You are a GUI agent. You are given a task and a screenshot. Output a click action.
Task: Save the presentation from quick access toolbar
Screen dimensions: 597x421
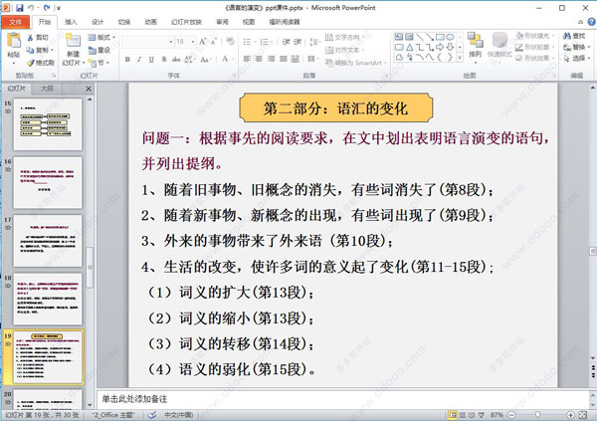coord(20,8)
